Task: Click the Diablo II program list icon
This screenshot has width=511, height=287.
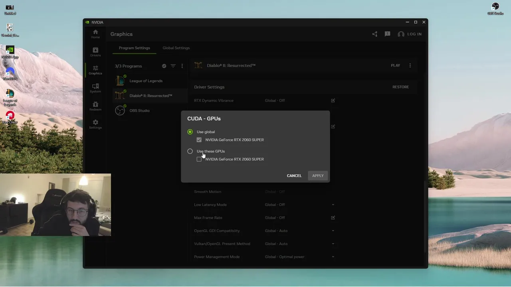Action: point(120,96)
